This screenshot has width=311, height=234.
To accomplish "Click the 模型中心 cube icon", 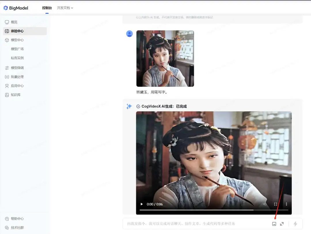I will coord(7,40).
